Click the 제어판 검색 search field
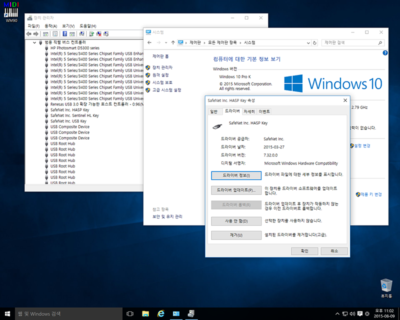This screenshot has width=400, height=320. click(353, 42)
